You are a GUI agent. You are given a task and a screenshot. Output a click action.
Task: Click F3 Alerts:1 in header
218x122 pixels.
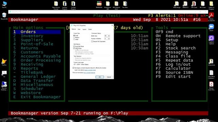tap(162, 16)
